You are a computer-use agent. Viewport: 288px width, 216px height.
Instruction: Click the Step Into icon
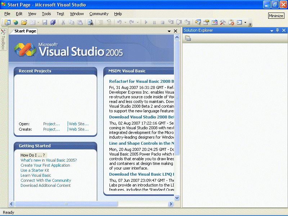[171, 22]
